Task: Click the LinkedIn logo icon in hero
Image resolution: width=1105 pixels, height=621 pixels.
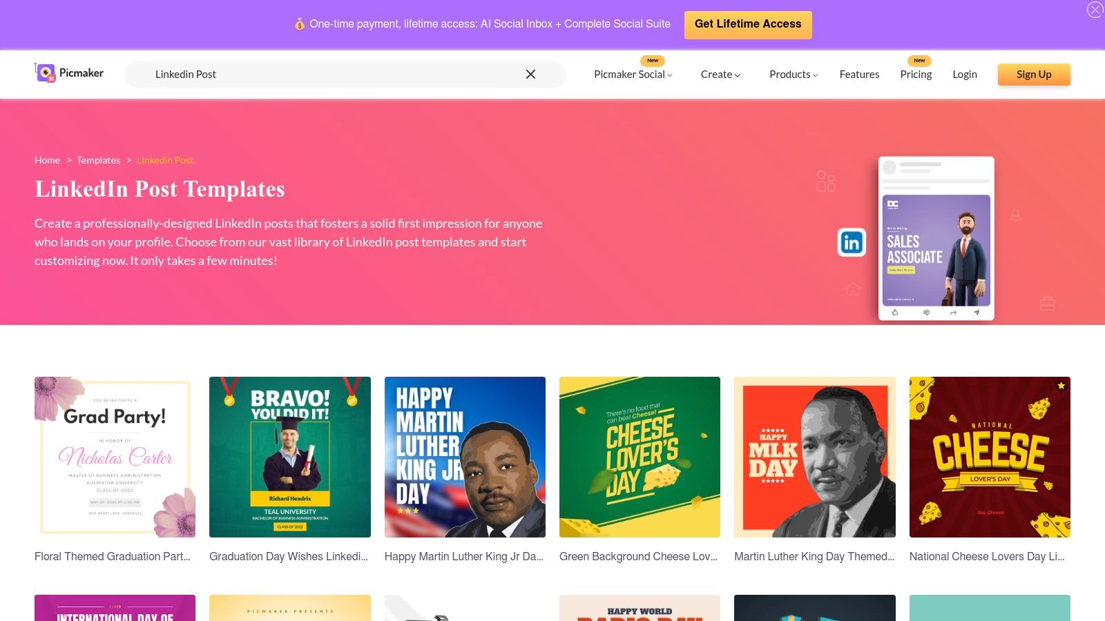Action: pyautogui.click(x=852, y=242)
